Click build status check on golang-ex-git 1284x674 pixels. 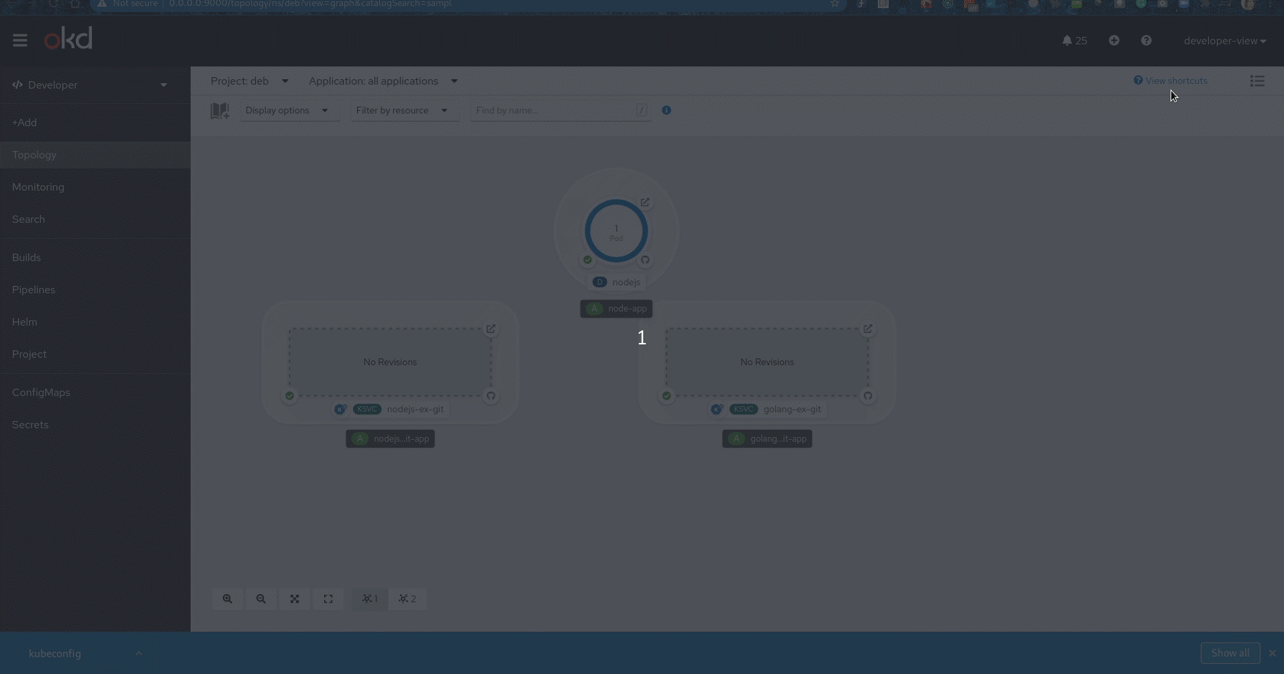[666, 395]
